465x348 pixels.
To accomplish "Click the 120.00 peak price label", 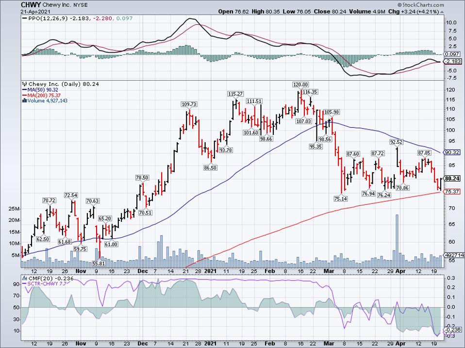I will [300, 84].
